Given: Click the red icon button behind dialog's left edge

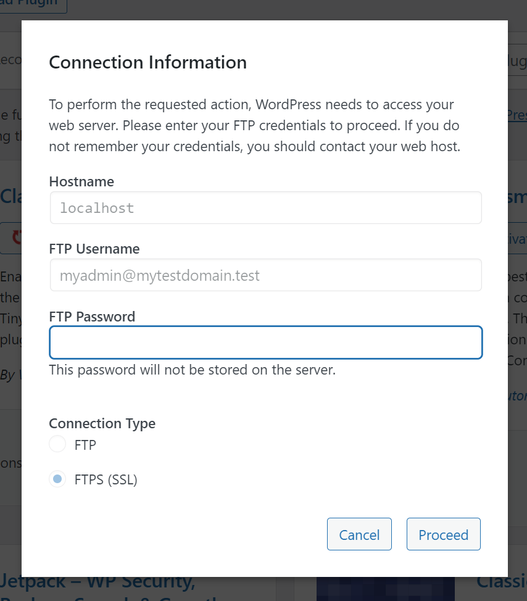Looking at the screenshot, I should point(11,238).
